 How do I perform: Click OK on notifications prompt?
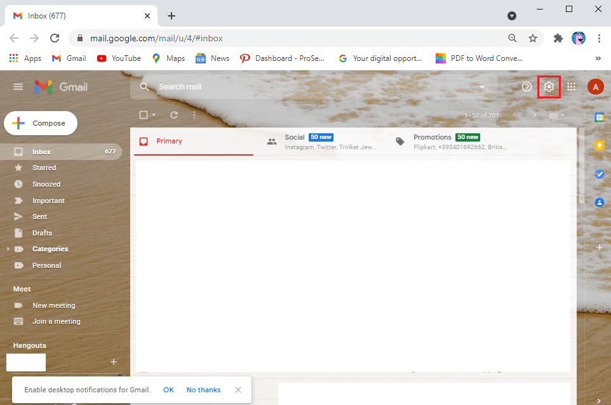click(168, 390)
